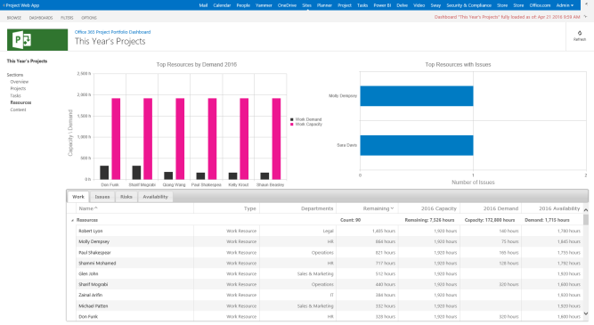
Task: Sort by the Type column header
Action: (250, 208)
